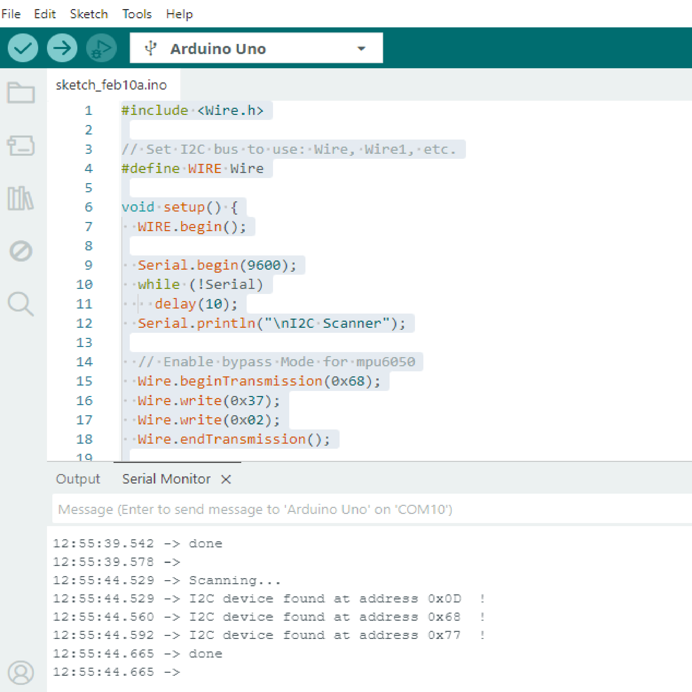Open the Search sidebar panel
Viewport: 692px width, 692px height.
tap(21, 304)
